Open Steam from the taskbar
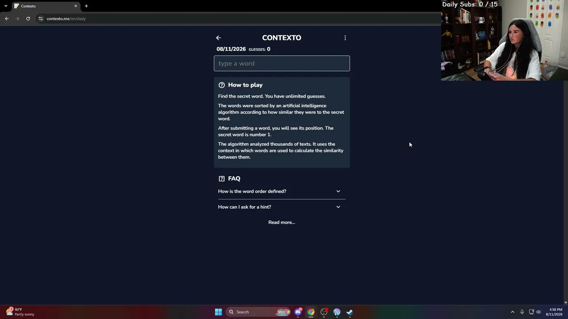Screen dimensions: 568x319 pyautogui.click(x=350, y=312)
